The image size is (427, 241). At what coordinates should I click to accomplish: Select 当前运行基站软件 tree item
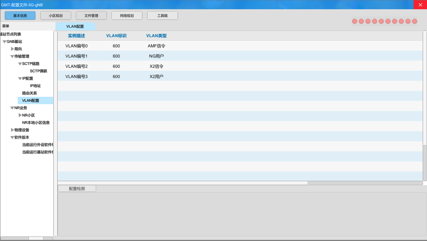click(x=37, y=152)
